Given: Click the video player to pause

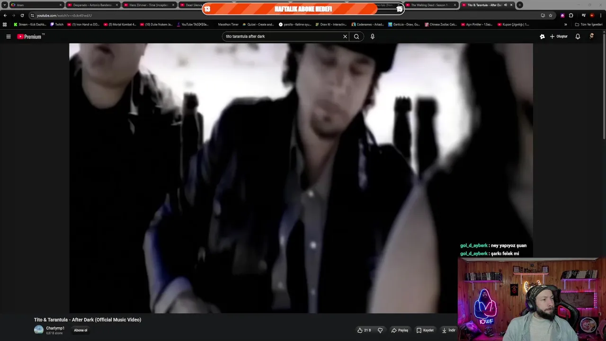Looking at the screenshot, I should tap(301, 178).
